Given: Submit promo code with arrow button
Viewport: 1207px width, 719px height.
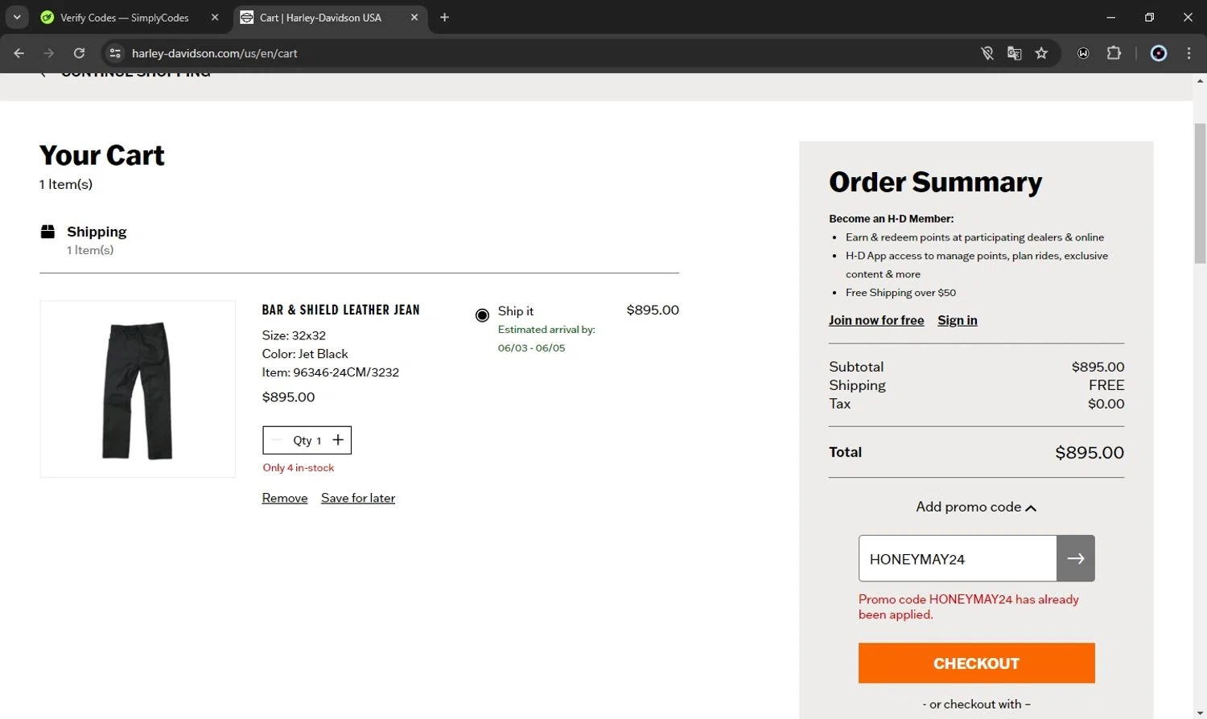Looking at the screenshot, I should tap(1076, 558).
